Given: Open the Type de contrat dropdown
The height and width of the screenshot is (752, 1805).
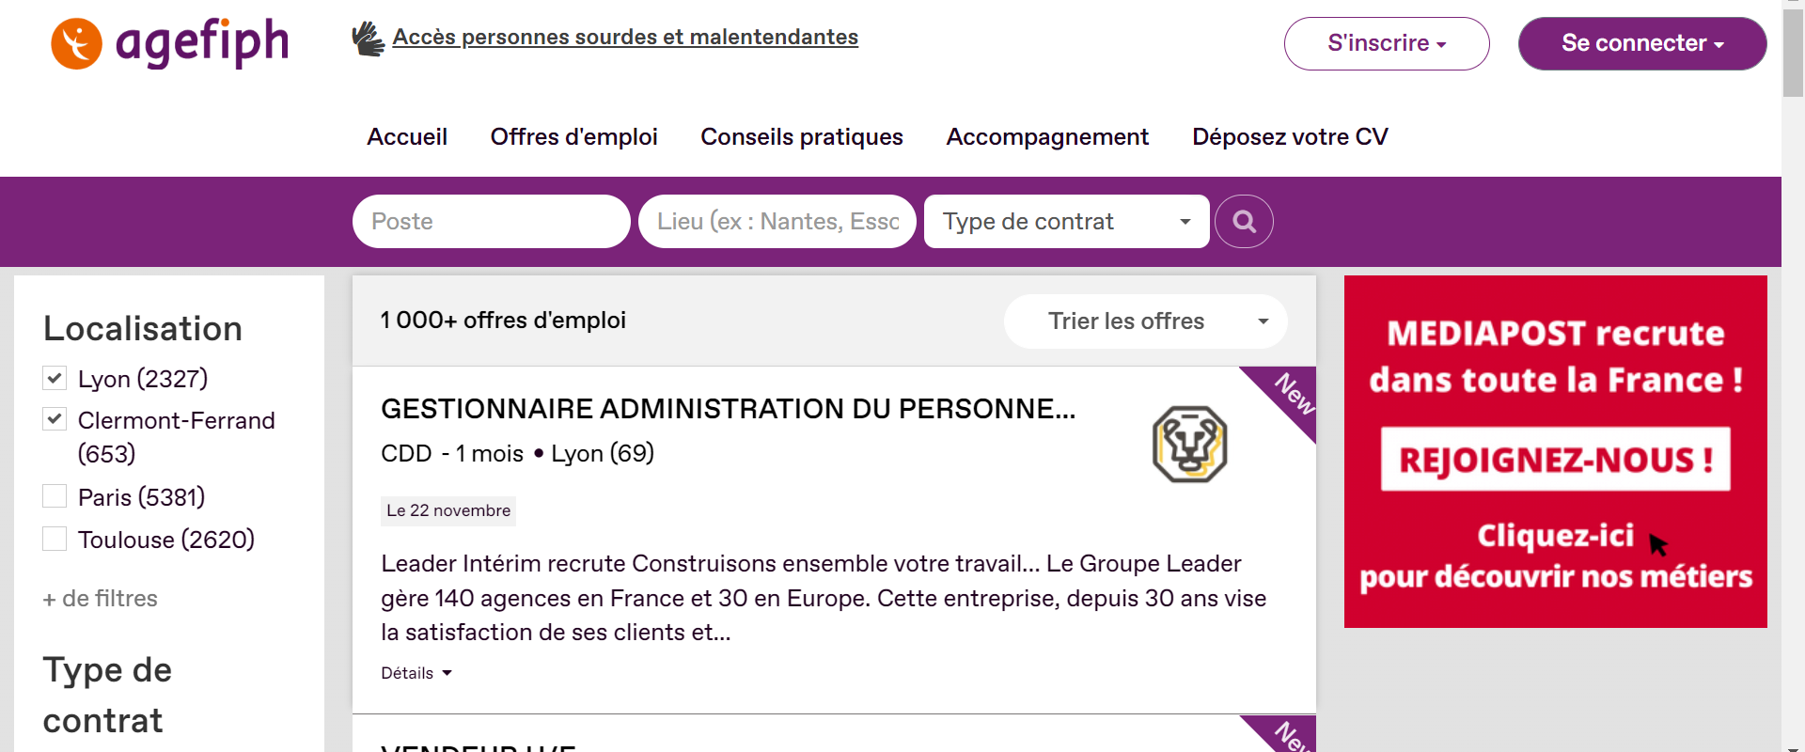Looking at the screenshot, I should pos(1066,221).
